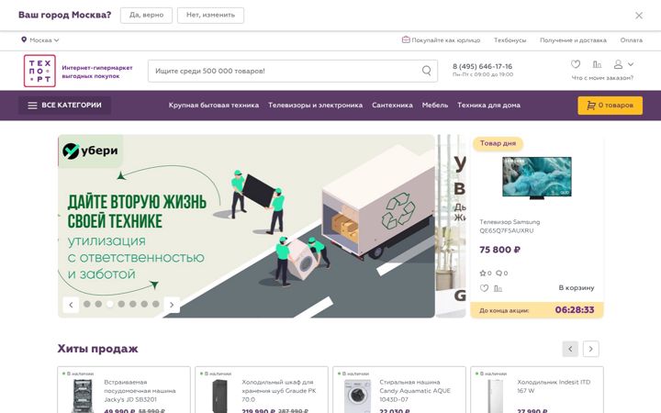Focus the product search field

tap(293, 71)
